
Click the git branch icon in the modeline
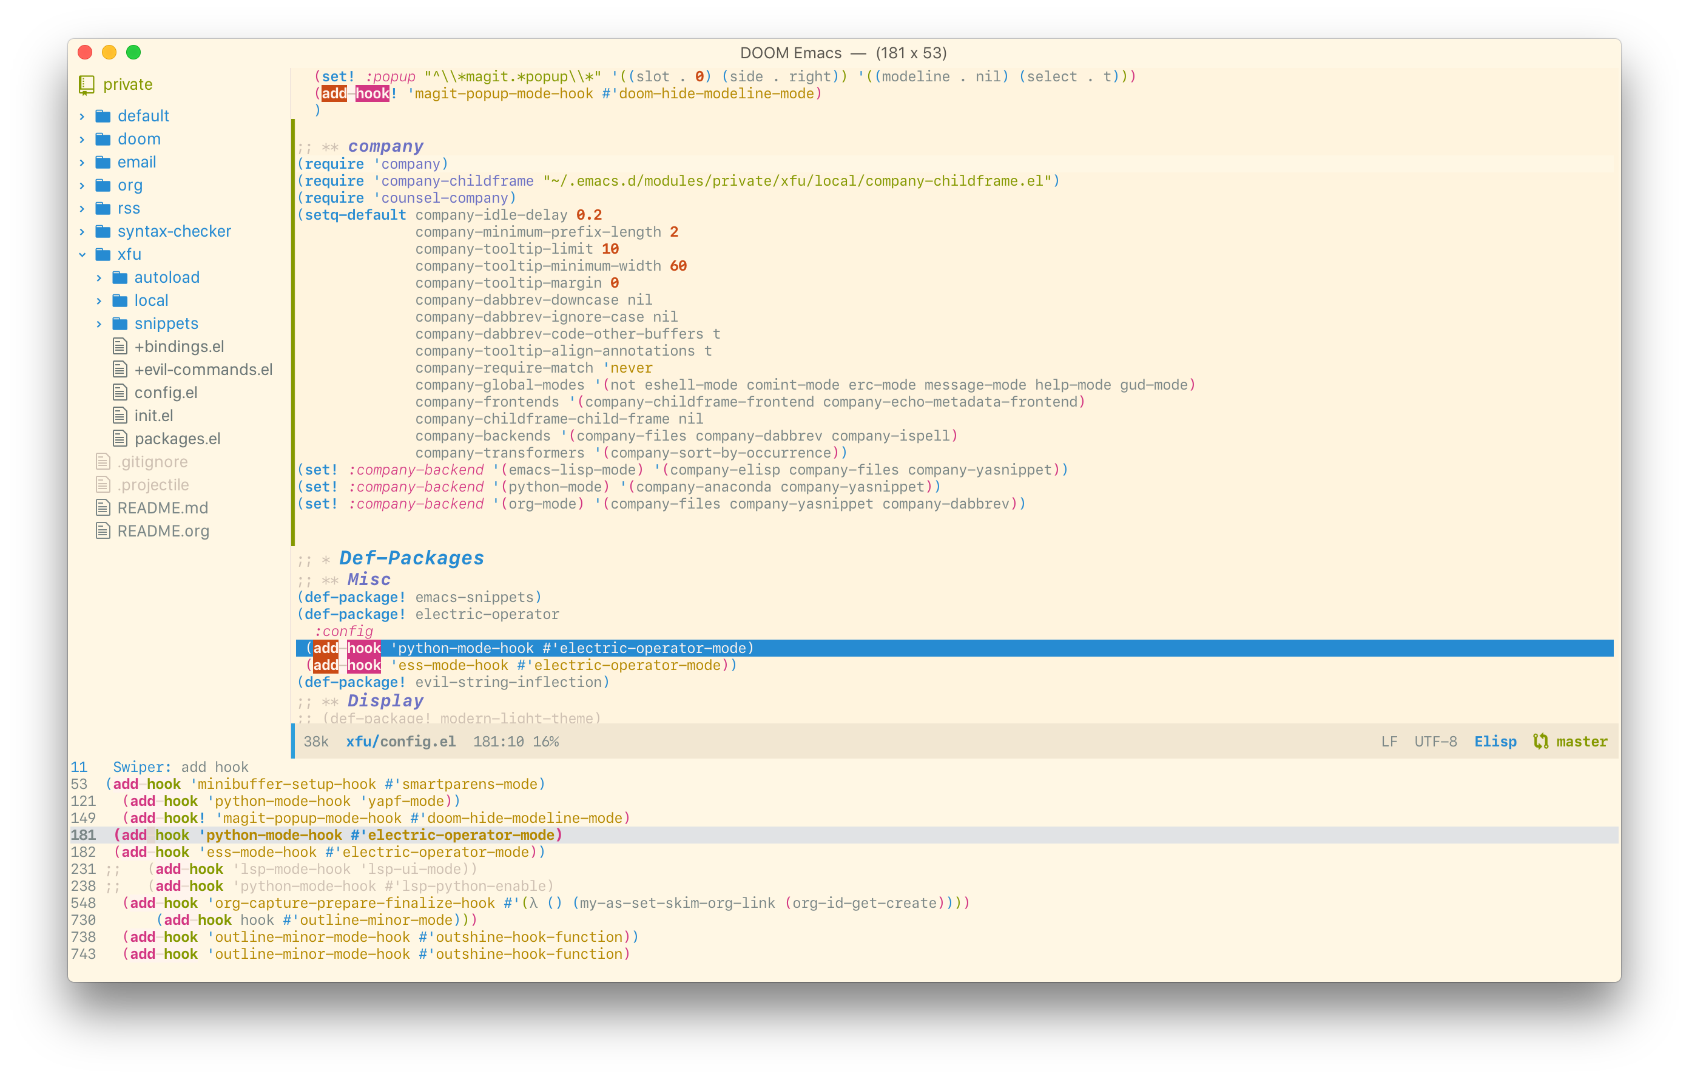point(1540,741)
